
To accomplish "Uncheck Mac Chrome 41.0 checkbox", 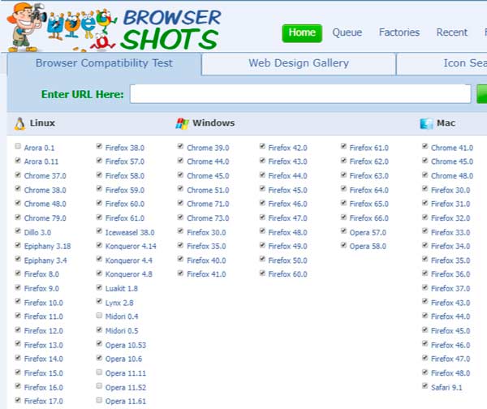I will click(425, 146).
